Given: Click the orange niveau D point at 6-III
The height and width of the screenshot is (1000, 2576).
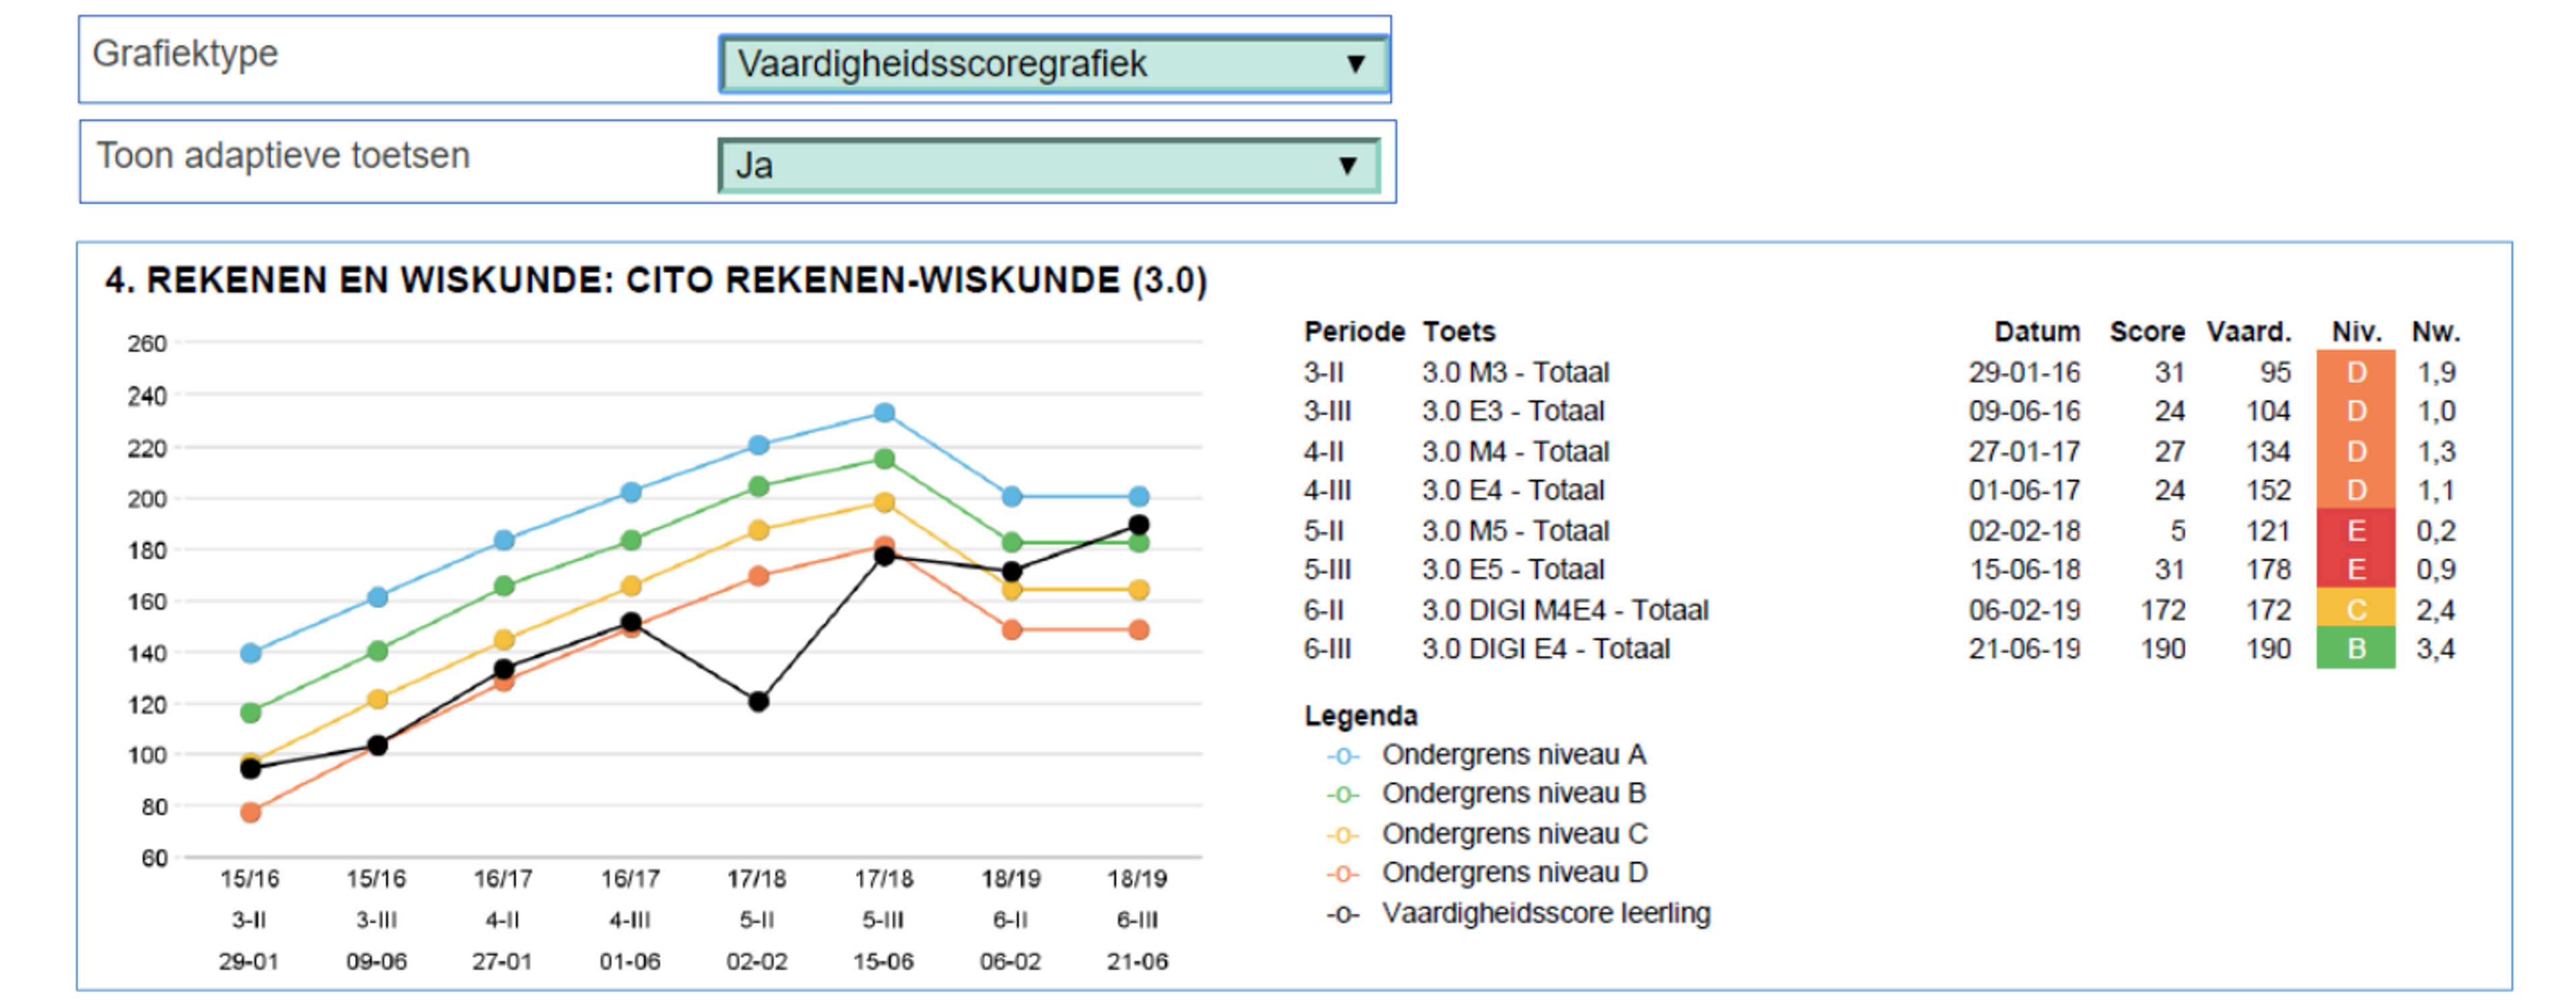Looking at the screenshot, I should click(1138, 630).
